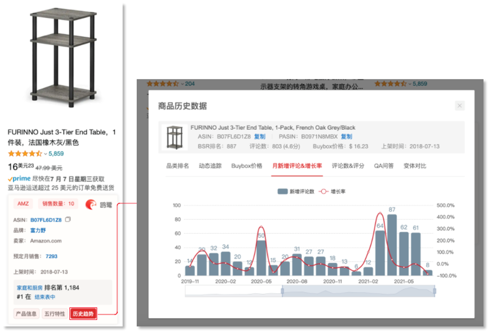
Task: Click the prime logo in the product card
Action: pyautogui.click(x=19, y=179)
